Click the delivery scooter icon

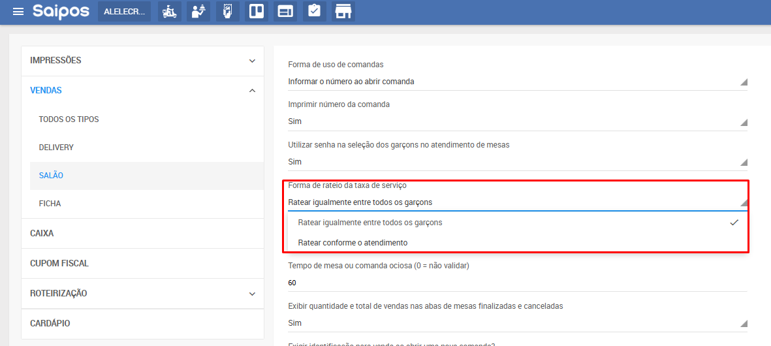pos(170,12)
